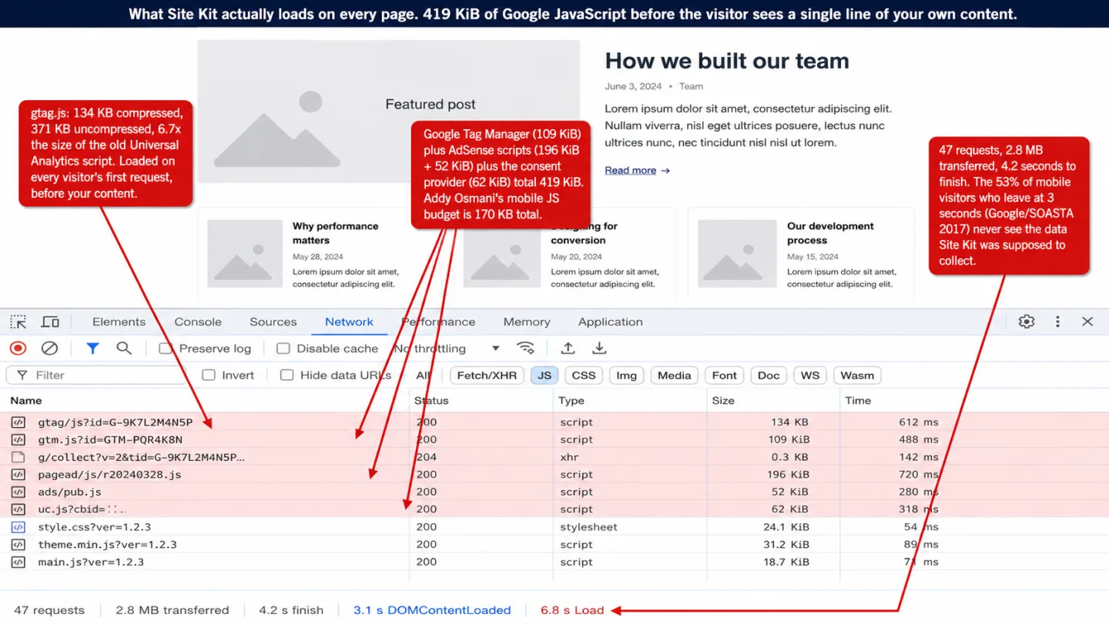Open the DevTools three-dot menu
Image resolution: width=1109 pixels, height=624 pixels.
pyautogui.click(x=1057, y=322)
